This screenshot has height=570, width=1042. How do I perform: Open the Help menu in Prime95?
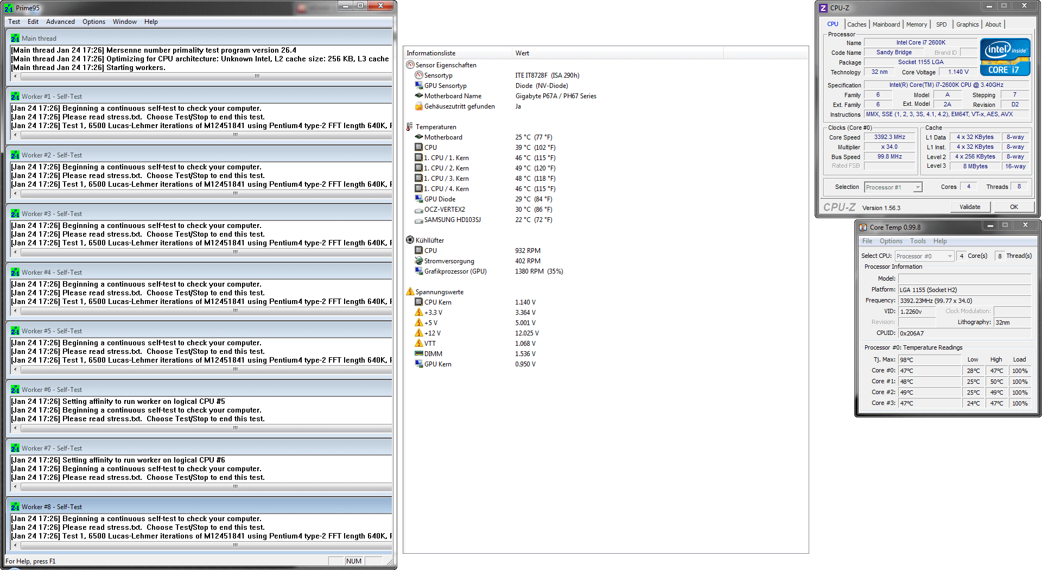tap(151, 22)
